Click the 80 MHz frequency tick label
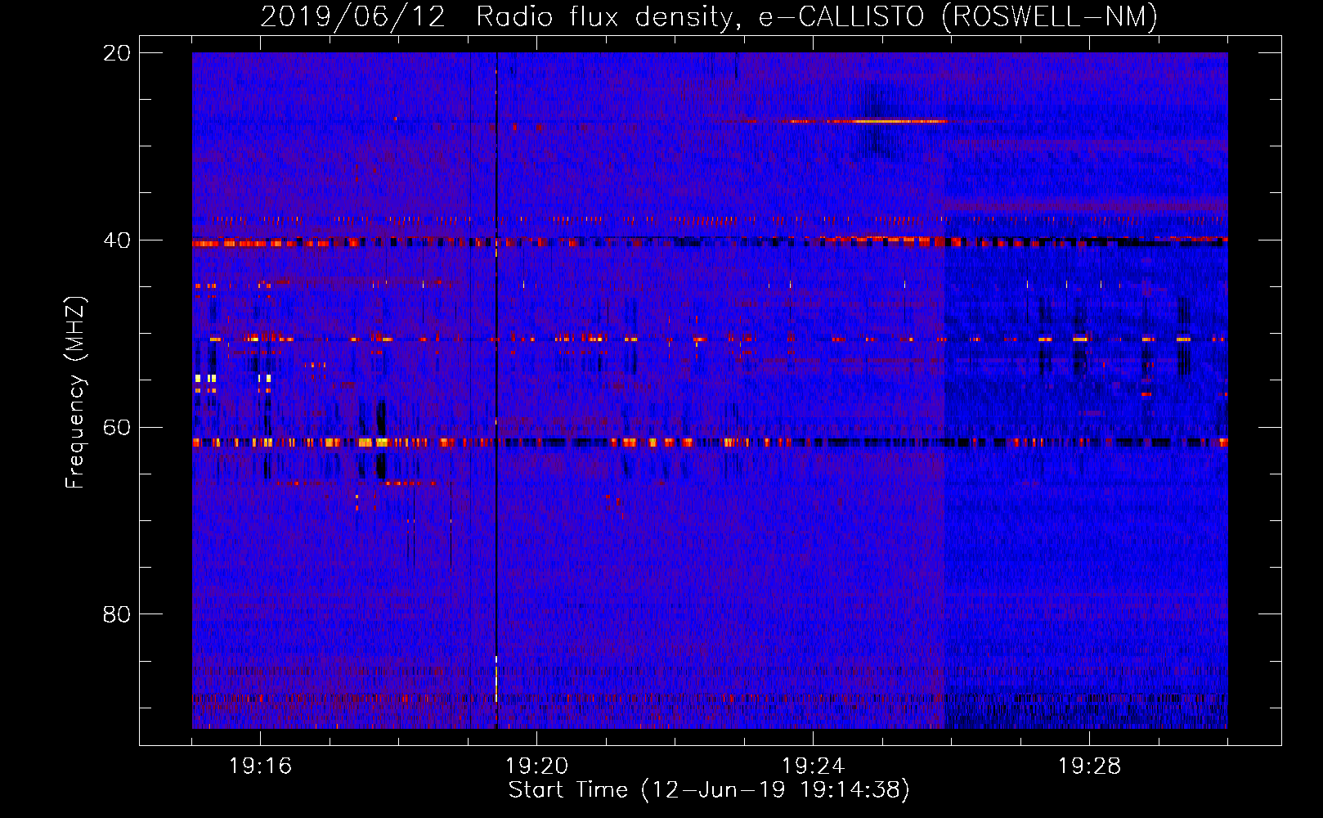Image resolution: width=1323 pixels, height=818 pixels. click(x=116, y=614)
